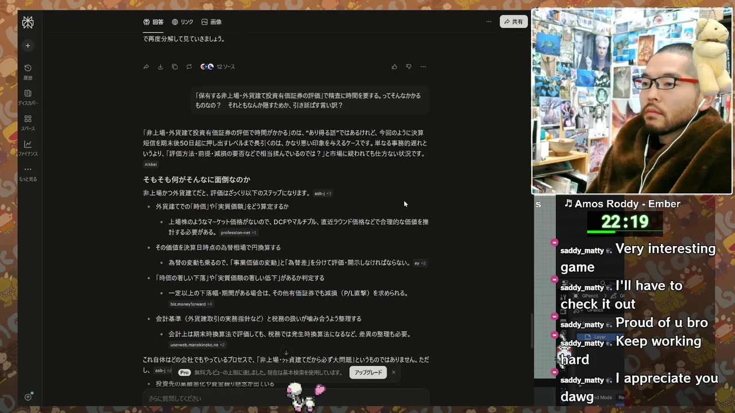
Task: Click the Pro badge in the banner
Action: (x=184, y=372)
